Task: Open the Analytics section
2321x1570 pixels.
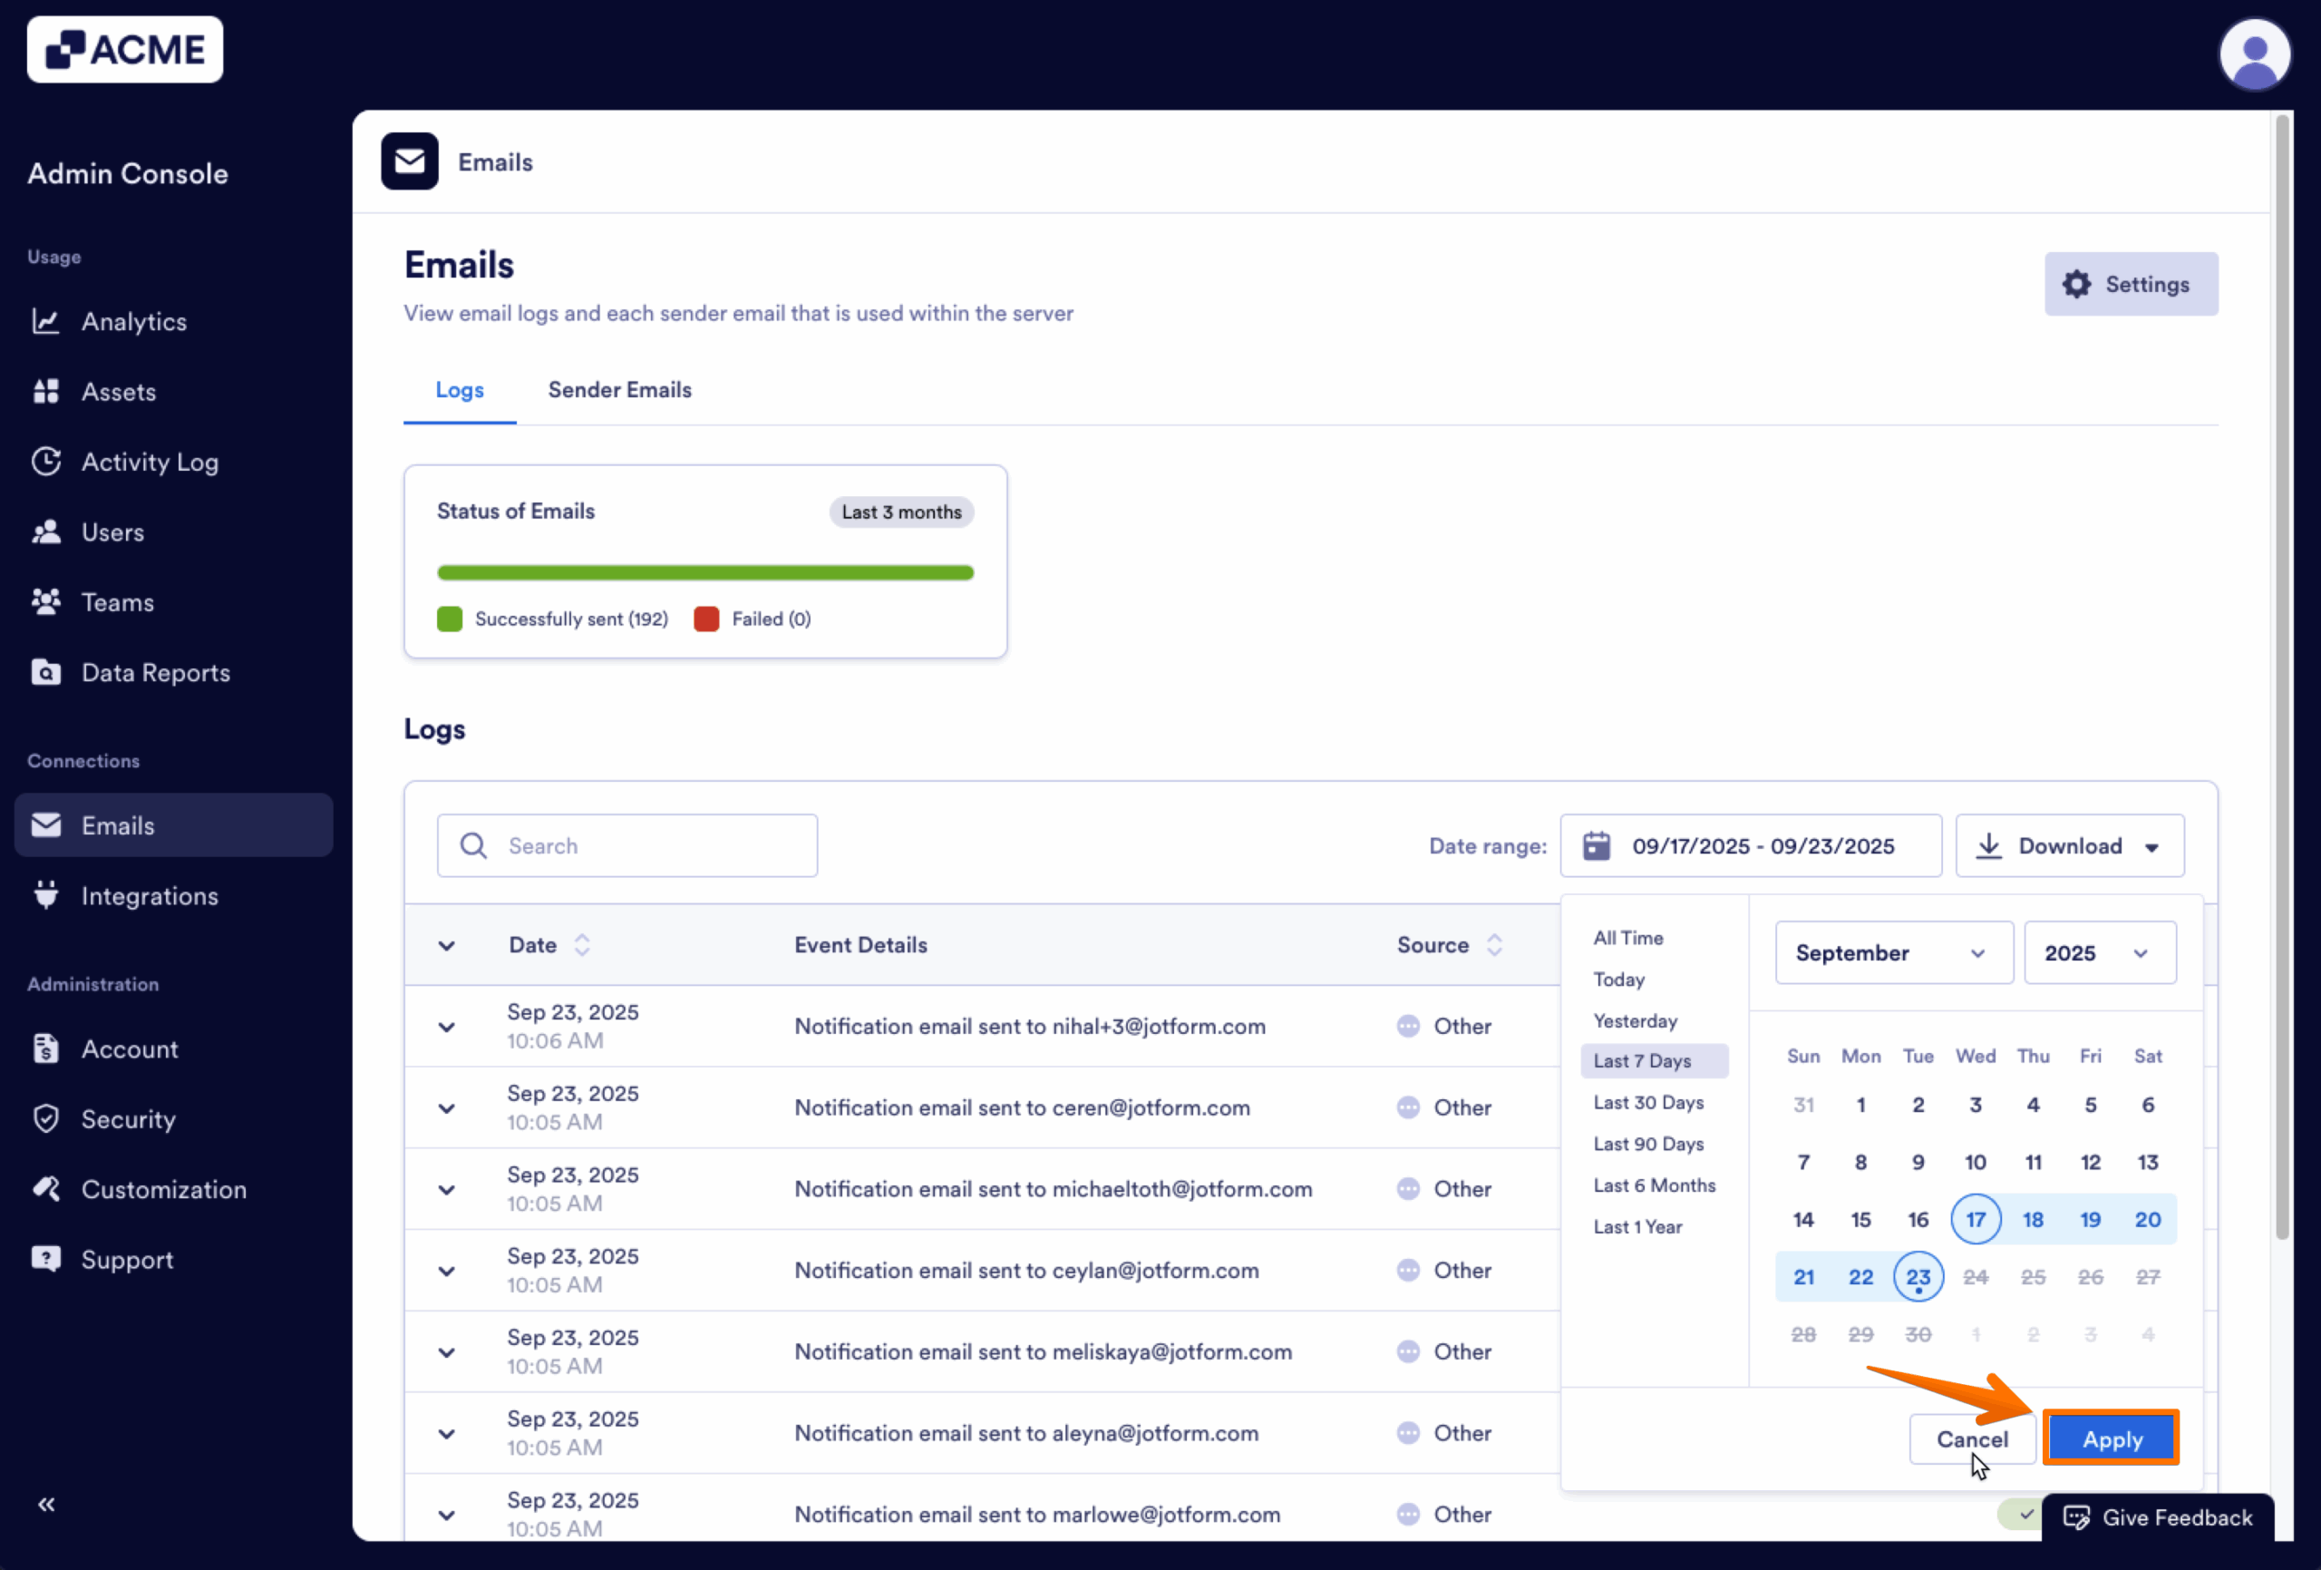Action: [x=134, y=321]
